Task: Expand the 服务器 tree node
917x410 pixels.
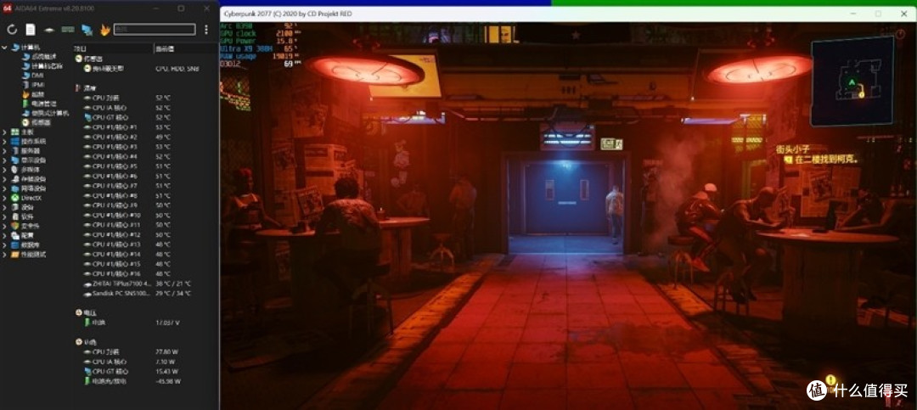Action: (5, 151)
